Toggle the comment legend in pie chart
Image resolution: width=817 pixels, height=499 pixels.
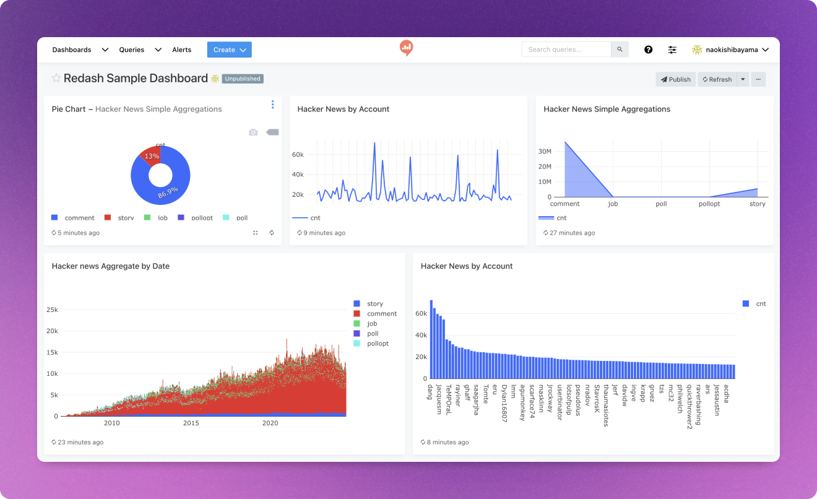(73, 218)
